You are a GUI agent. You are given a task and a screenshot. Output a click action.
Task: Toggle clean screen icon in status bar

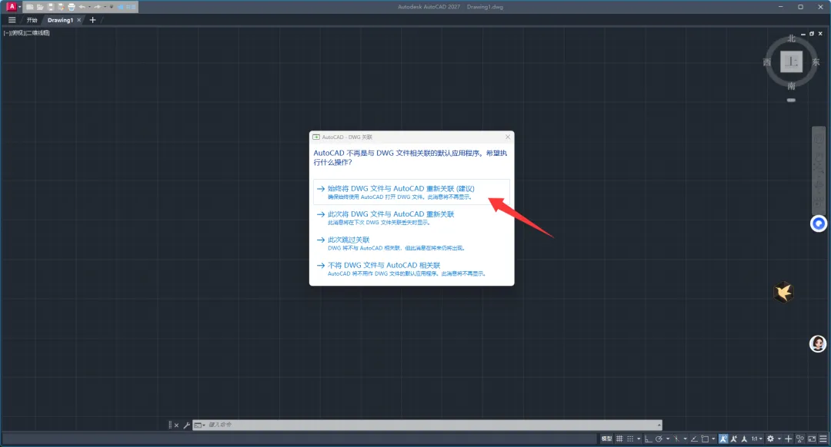812,439
